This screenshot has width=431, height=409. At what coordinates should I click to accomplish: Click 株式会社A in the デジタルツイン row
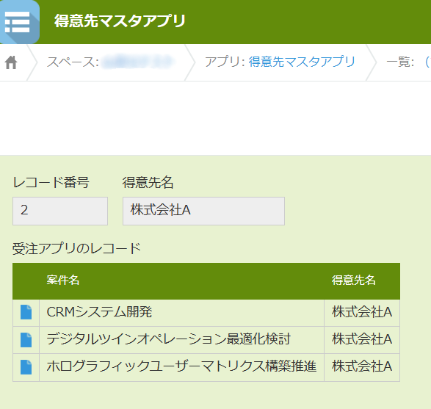tap(362, 339)
